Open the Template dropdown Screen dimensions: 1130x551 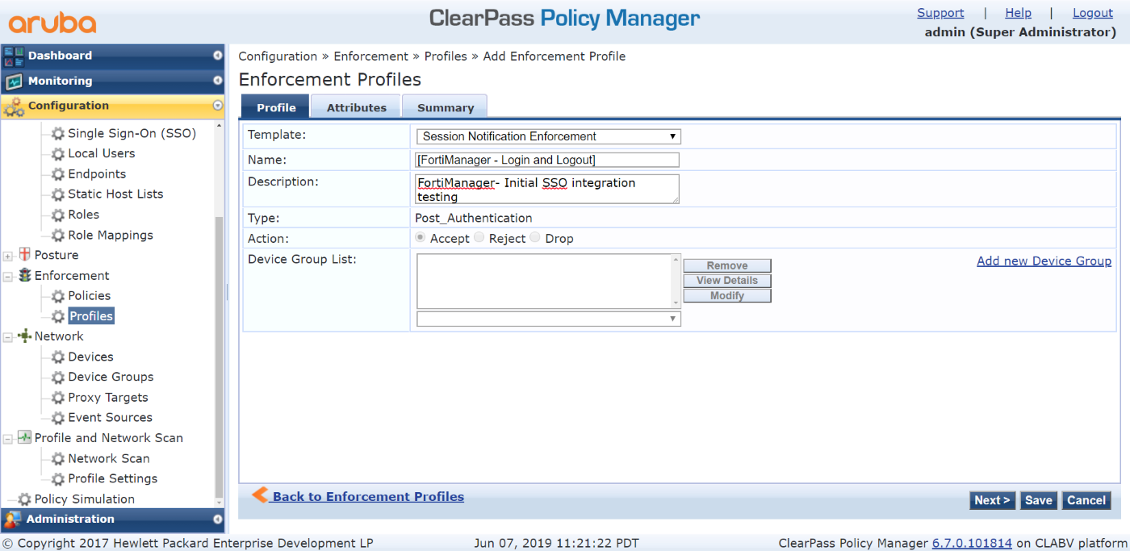point(549,136)
